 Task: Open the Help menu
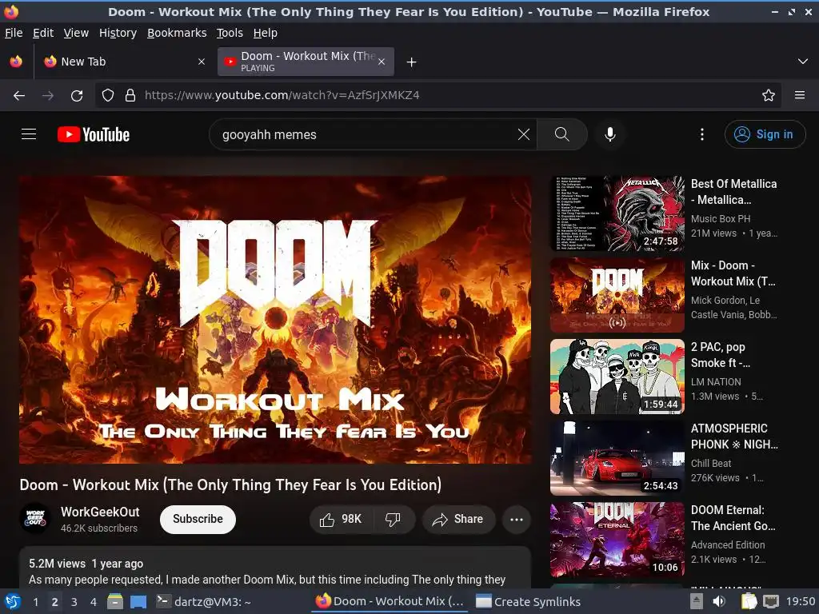[266, 33]
